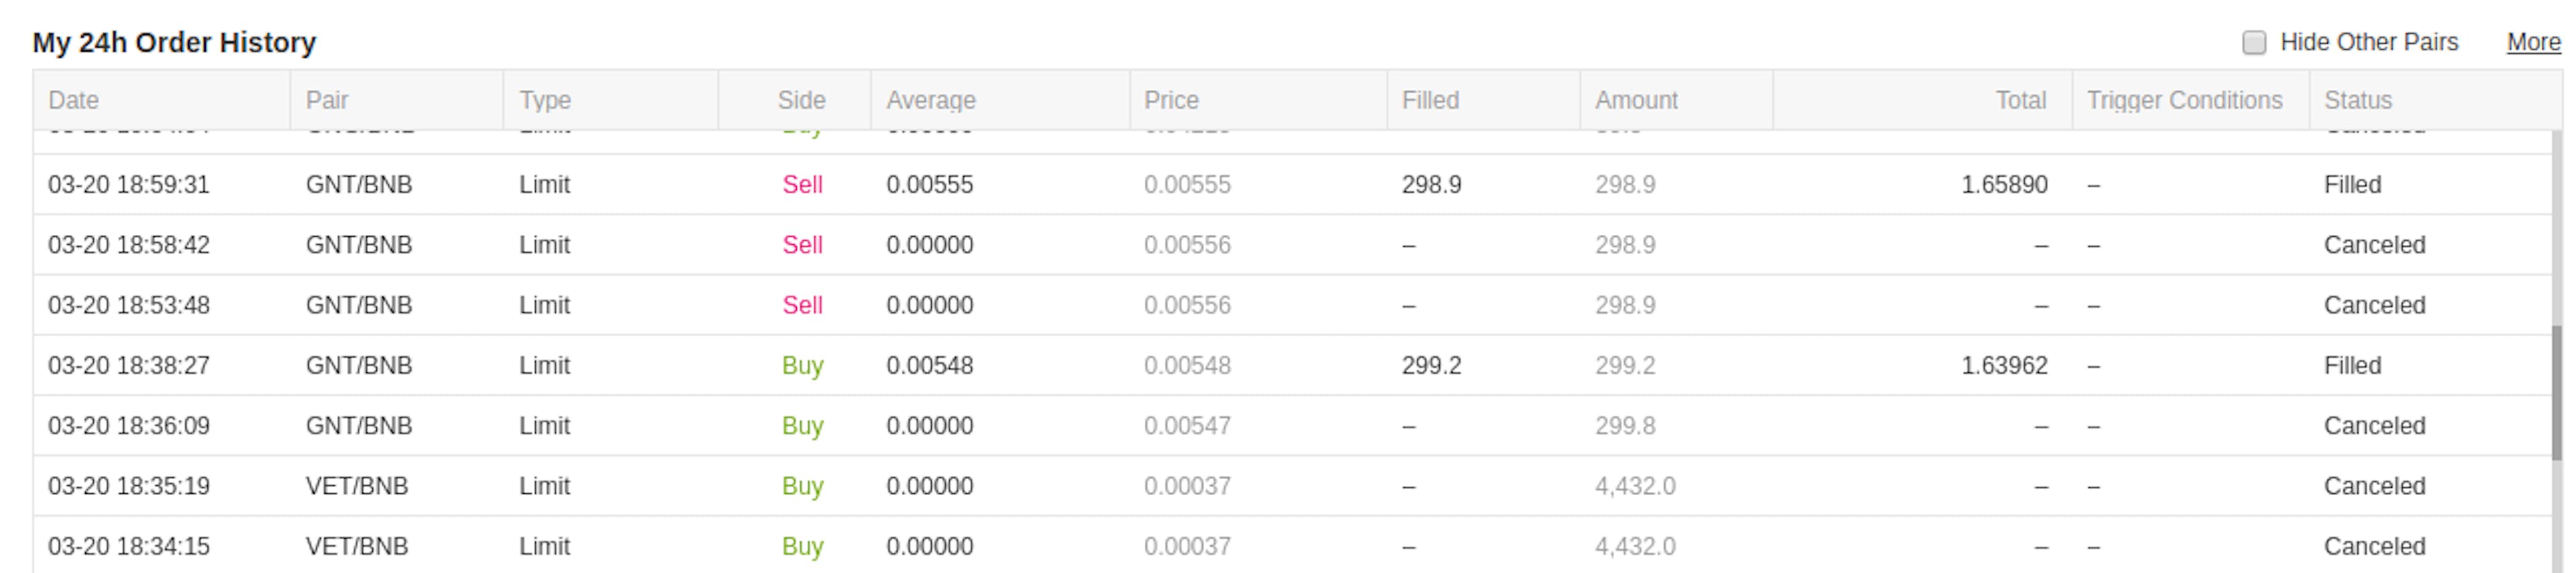
Task: Click the VET/BNB pair at 18:35:19
Action: point(357,486)
